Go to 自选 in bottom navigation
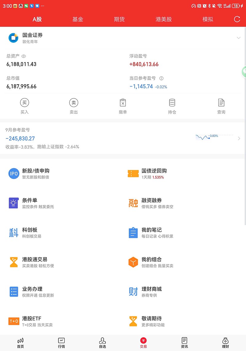 pyautogui.click(x=102, y=343)
